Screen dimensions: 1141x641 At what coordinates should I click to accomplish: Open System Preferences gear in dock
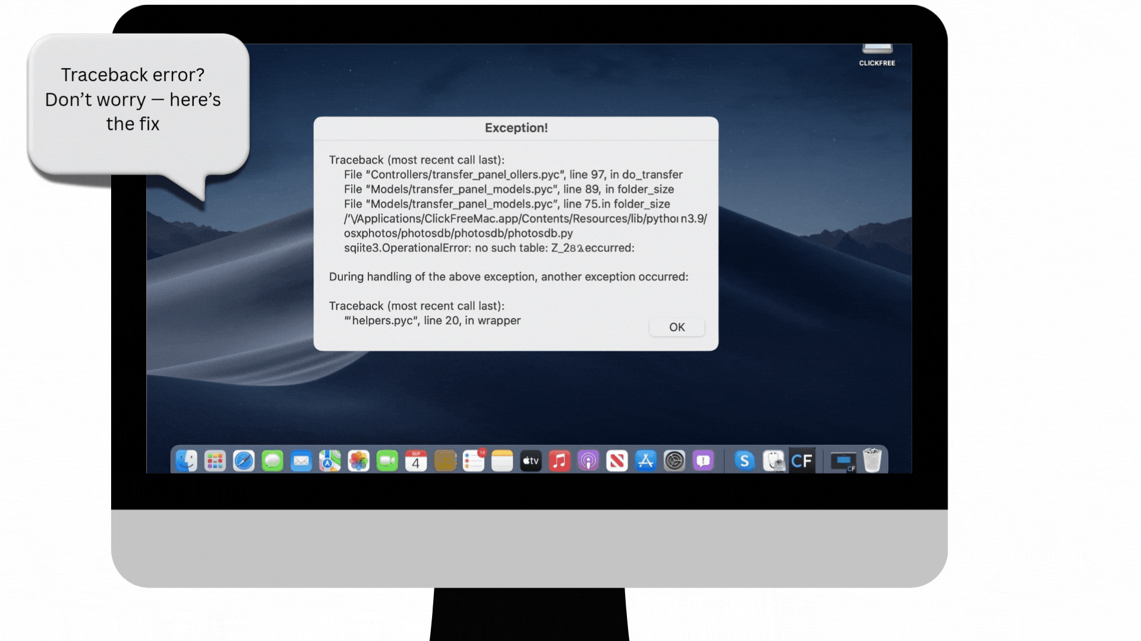point(674,461)
